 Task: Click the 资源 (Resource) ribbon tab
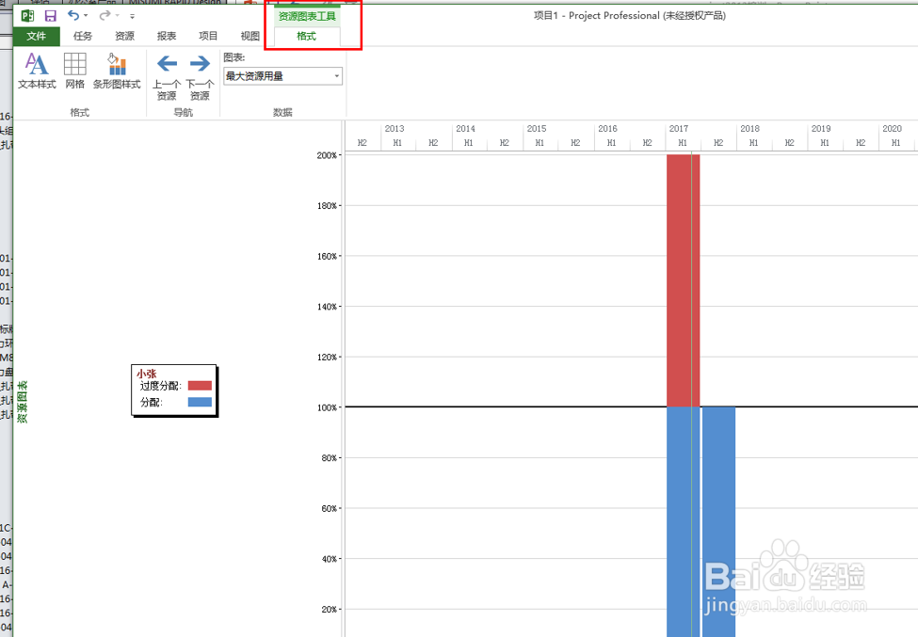coord(123,36)
